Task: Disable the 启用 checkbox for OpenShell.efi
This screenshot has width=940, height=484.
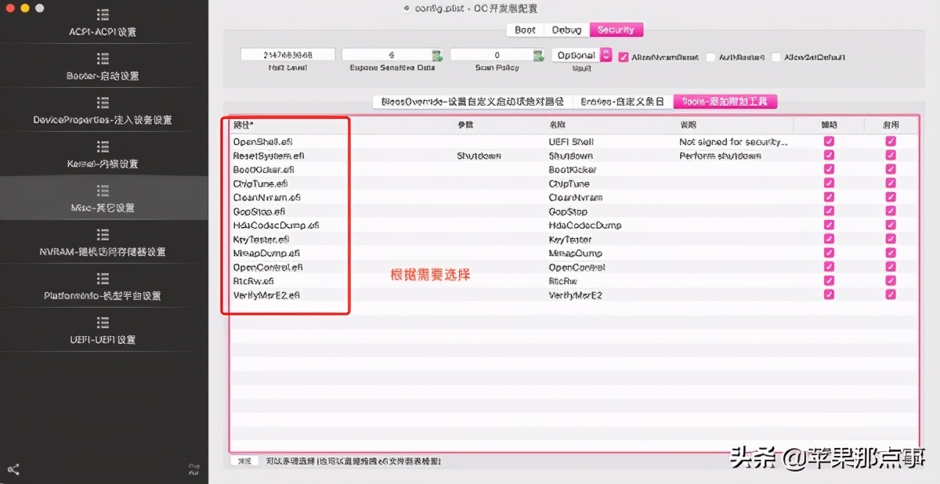Action: (891, 142)
